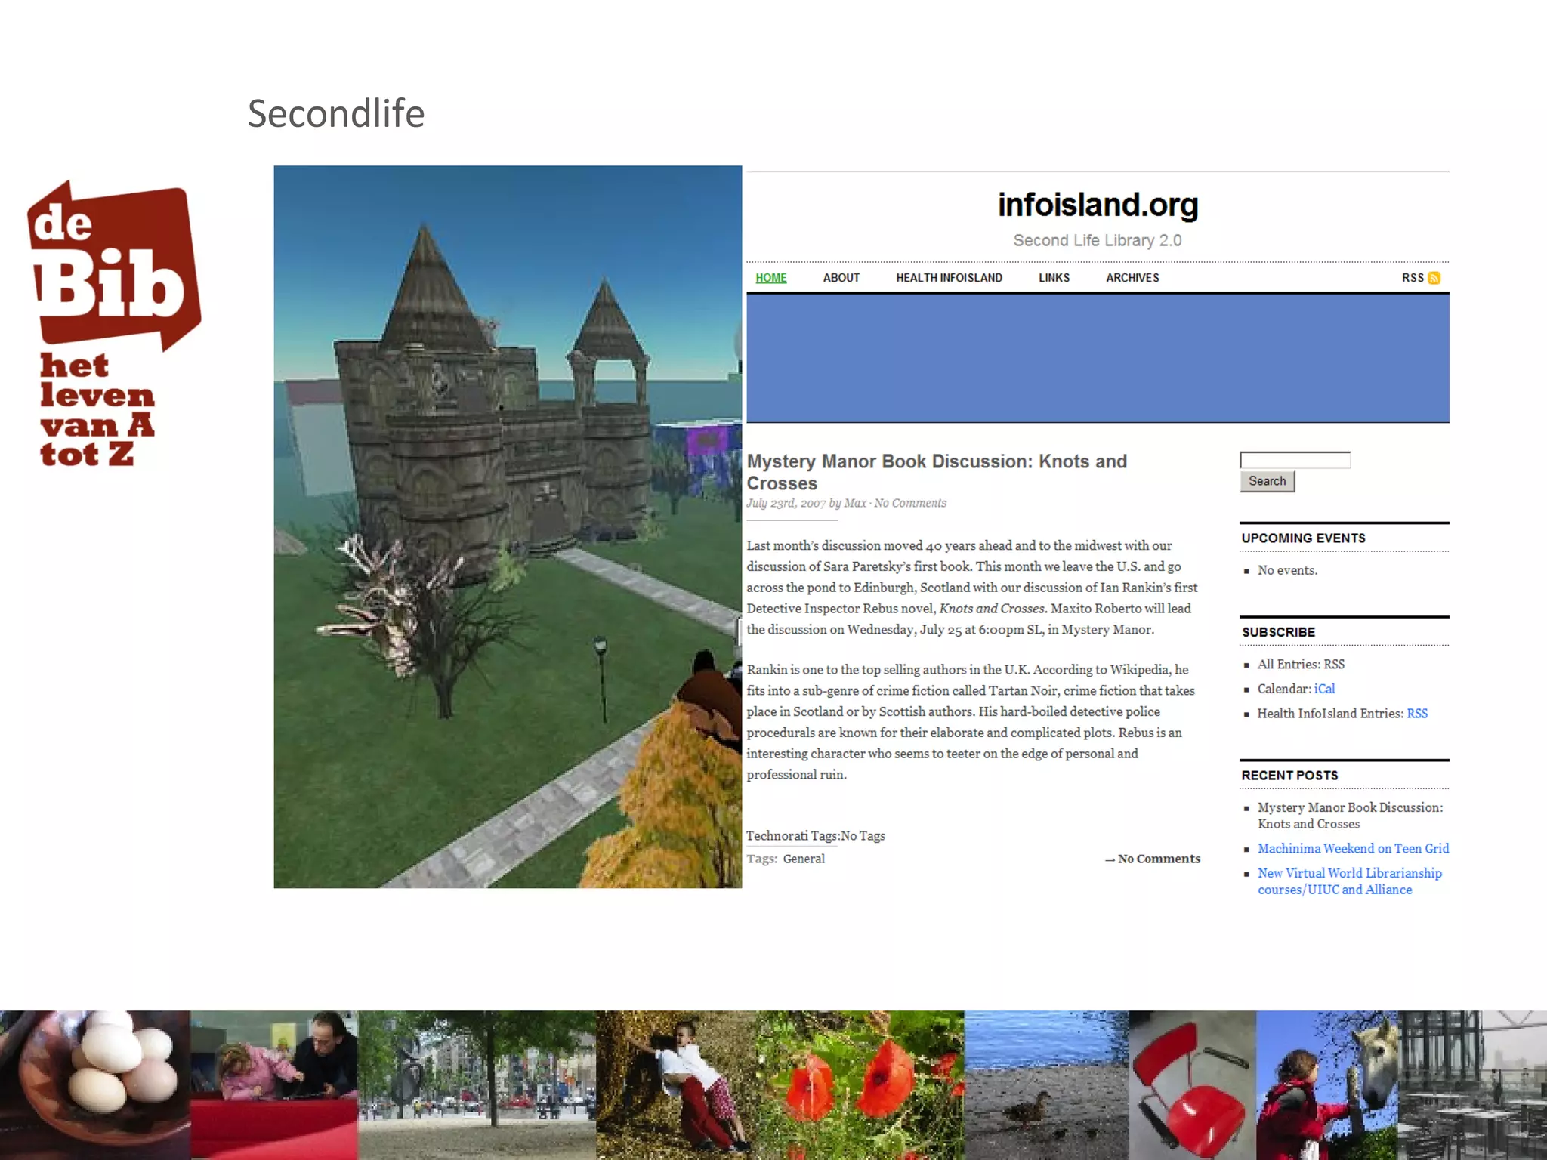Focus the search input field
1547x1160 pixels.
(x=1295, y=460)
